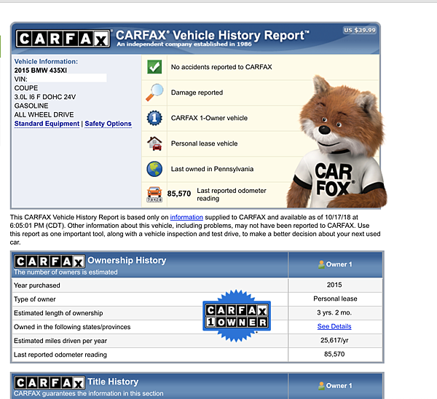Open the Safety Options link

click(108, 124)
